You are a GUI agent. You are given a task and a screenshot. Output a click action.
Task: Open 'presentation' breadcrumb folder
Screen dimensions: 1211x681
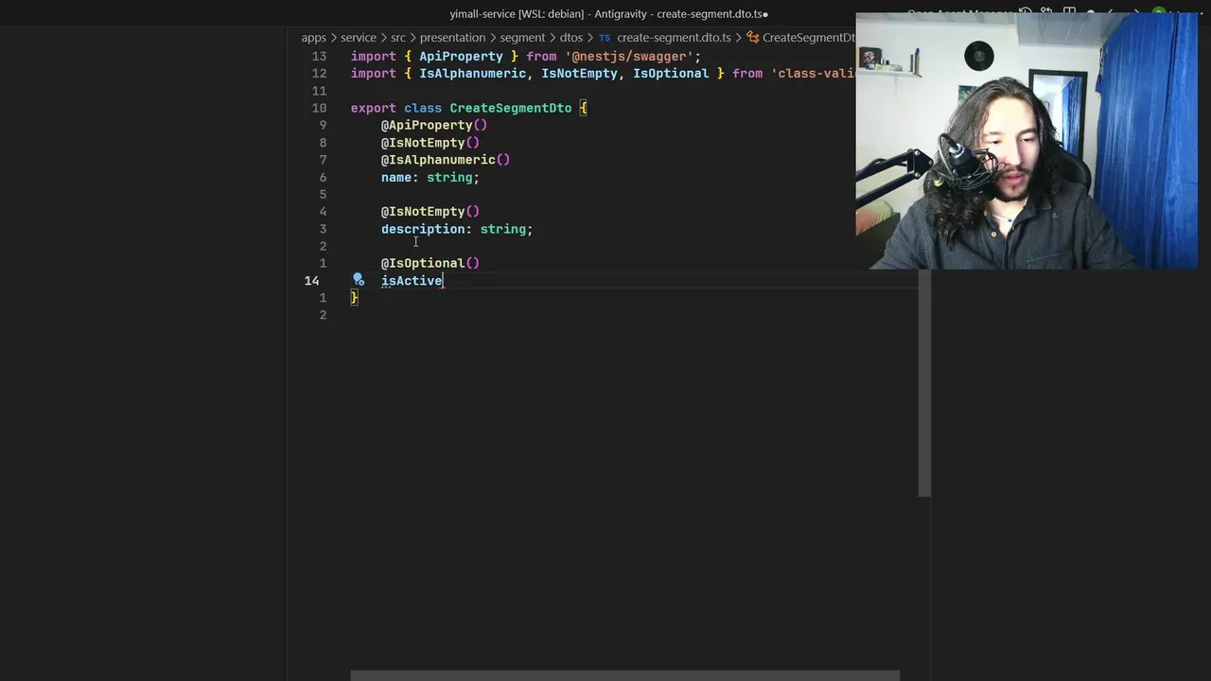(452, 38)
